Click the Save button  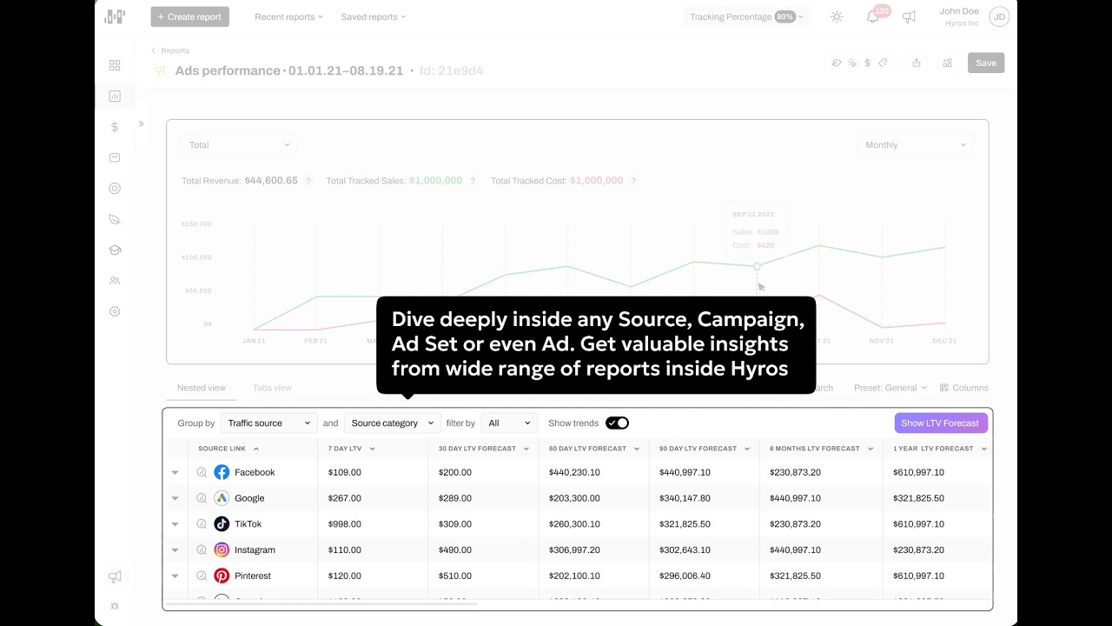(986, 63)
